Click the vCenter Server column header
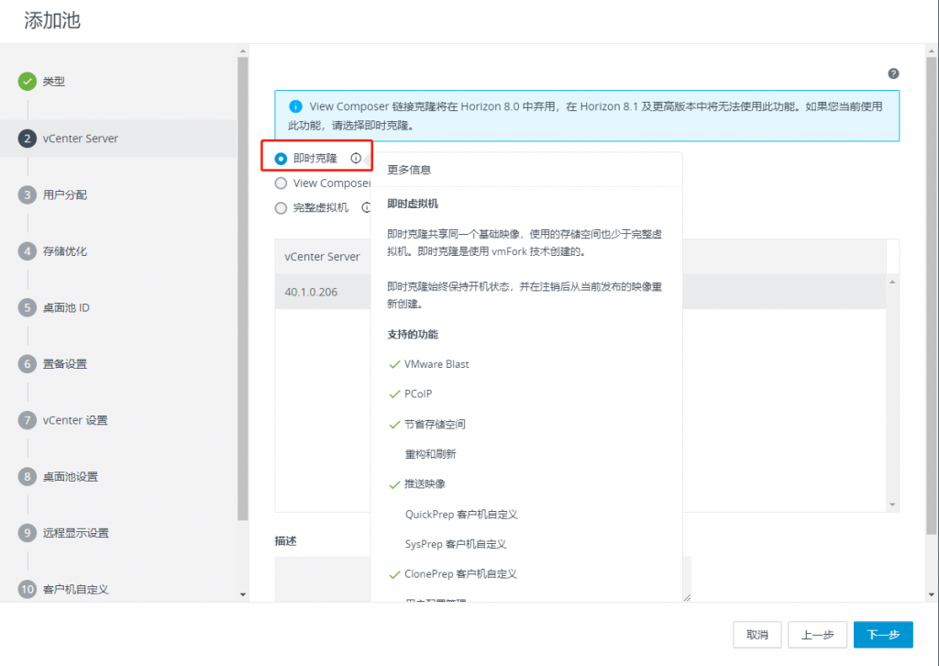Image resolution: width=939 pixels, height=666 pixels. tap(322, 256)
